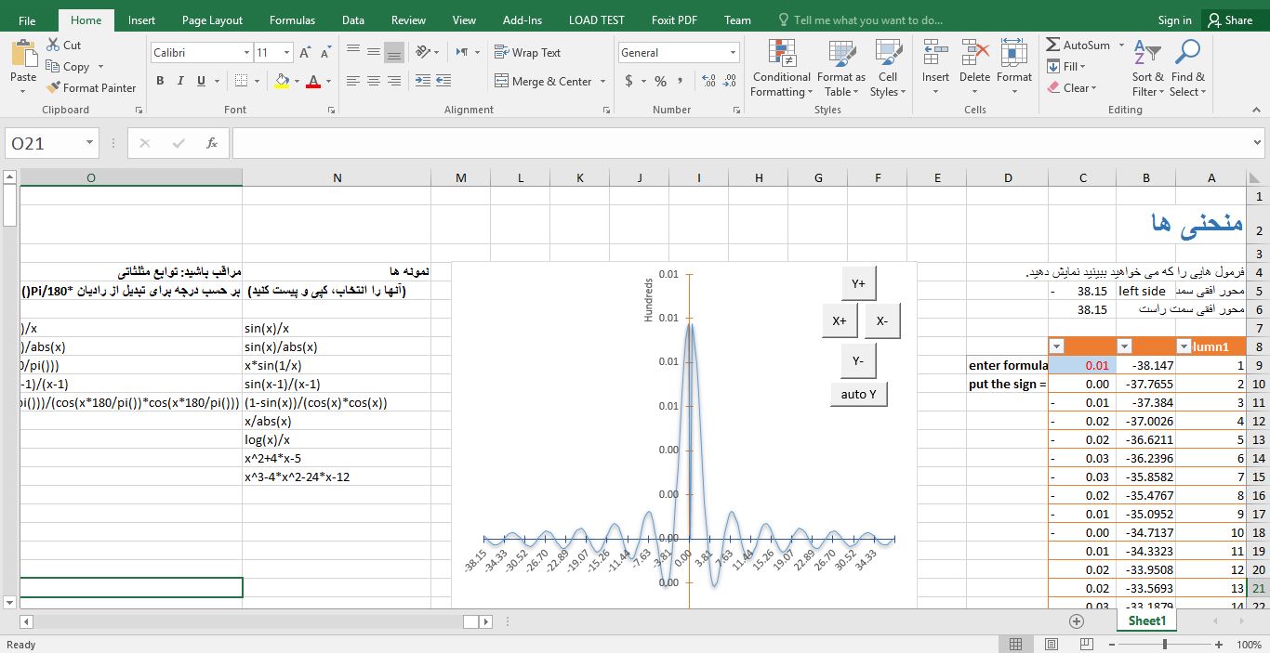Open the File tab
Image resolution: width=1270 pixels, height=653 pixels.
pos(27,20)
